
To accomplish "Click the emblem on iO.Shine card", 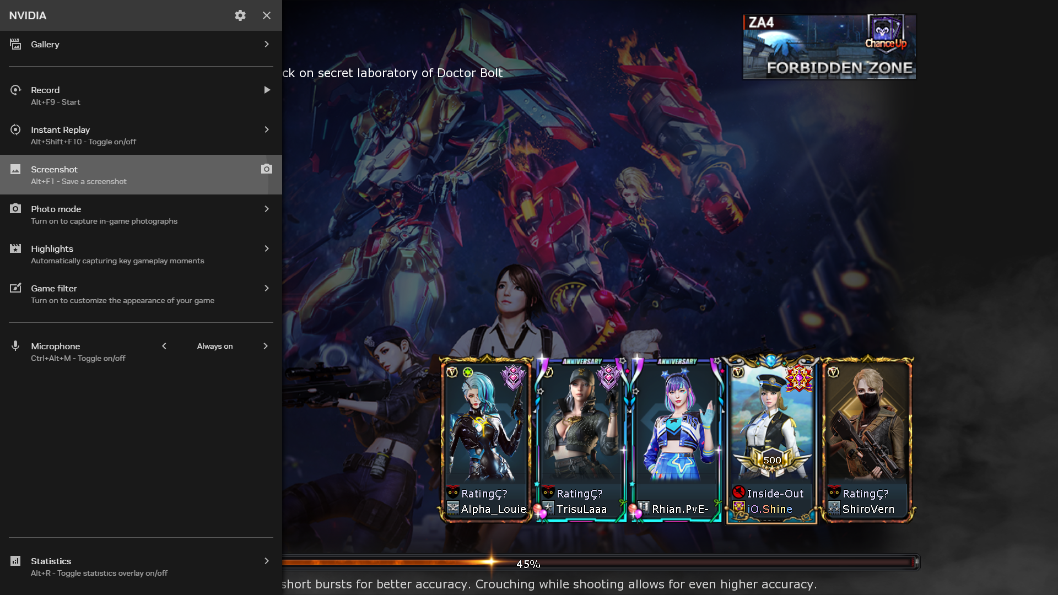I will [799, 378].
